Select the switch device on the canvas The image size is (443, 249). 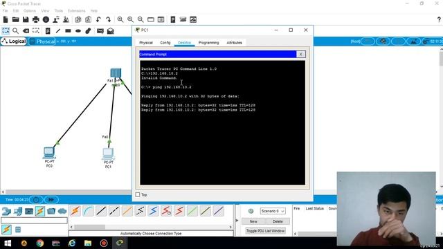[116, 73]
